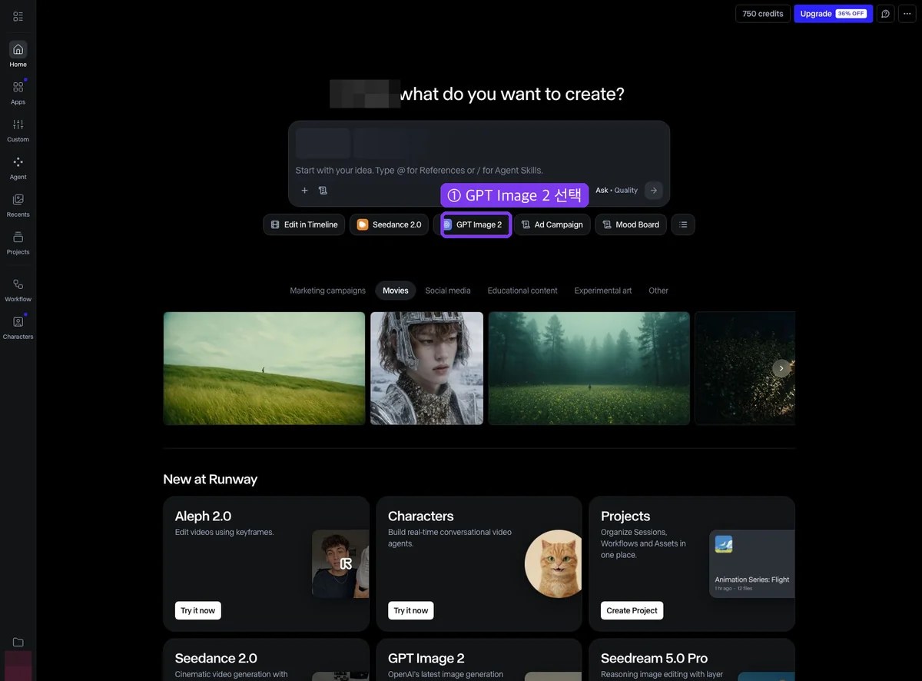
Task: Open the misty forest meadow thumbnail
Action: click(589, 368)
